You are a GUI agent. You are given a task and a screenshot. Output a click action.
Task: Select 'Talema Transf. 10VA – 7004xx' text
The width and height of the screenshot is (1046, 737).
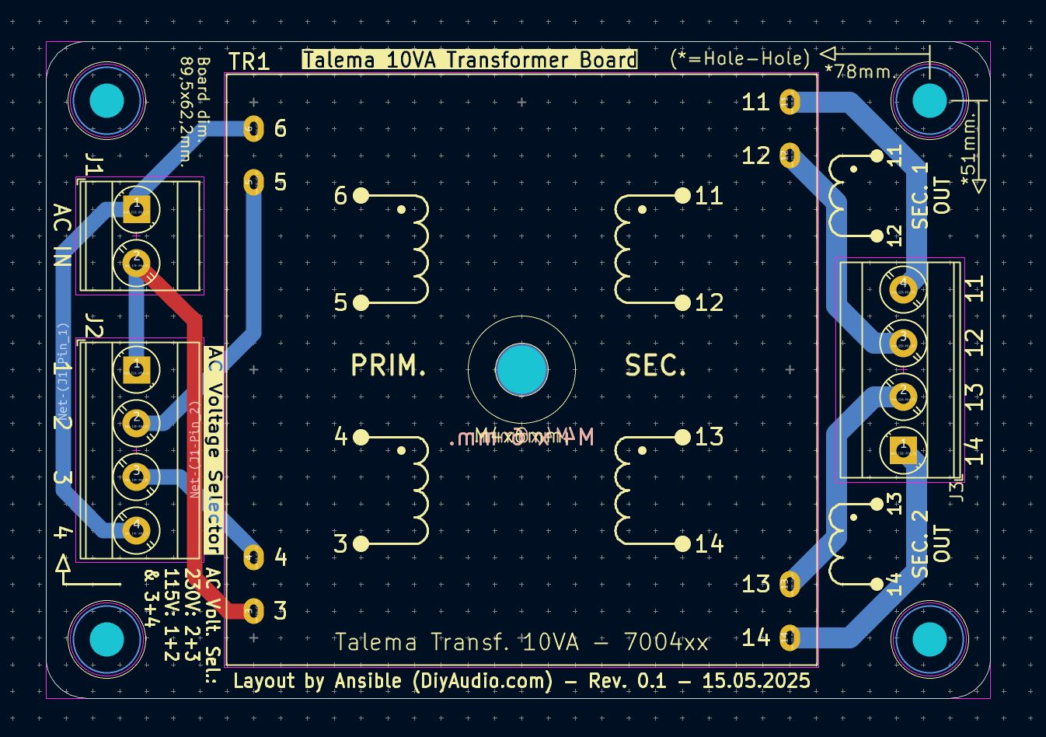click(x=521, y=642)
